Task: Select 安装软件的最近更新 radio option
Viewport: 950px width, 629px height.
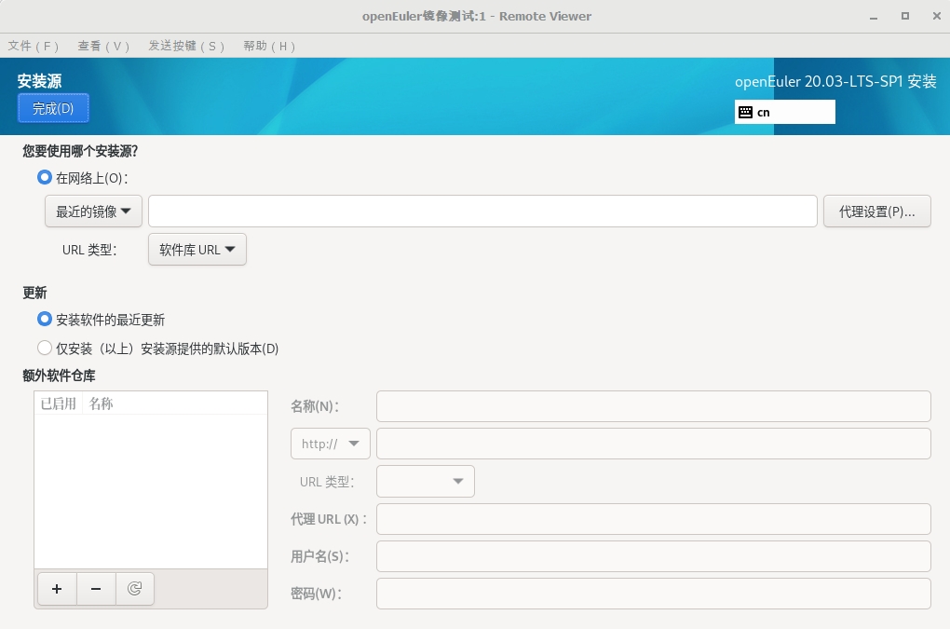Action: point(45,320)
